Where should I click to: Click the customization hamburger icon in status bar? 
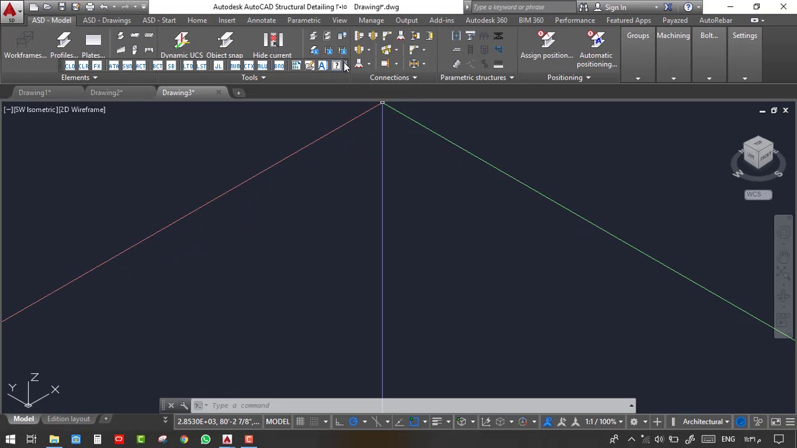click(x=790, y=422)
